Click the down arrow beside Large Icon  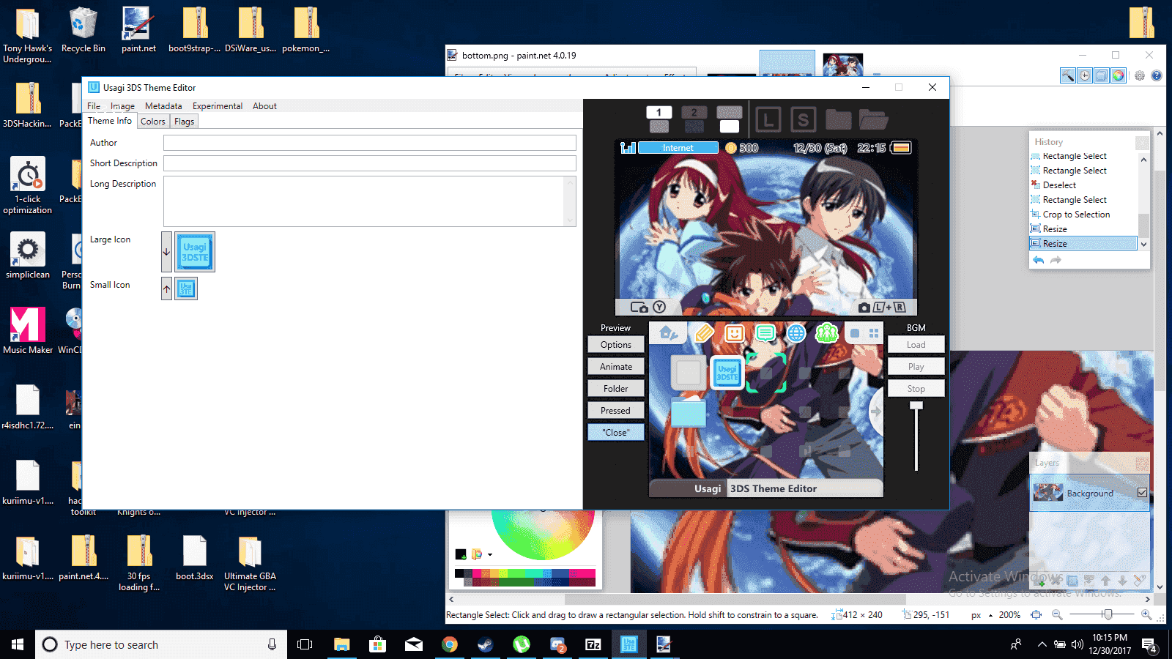coord(166,252)
